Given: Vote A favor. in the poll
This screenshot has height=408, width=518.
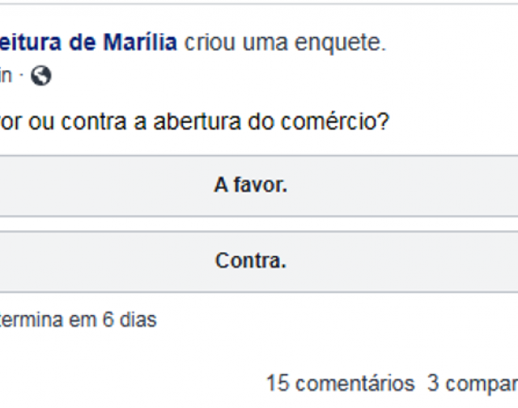Looking at the screenshot, I should coord(259,186).
